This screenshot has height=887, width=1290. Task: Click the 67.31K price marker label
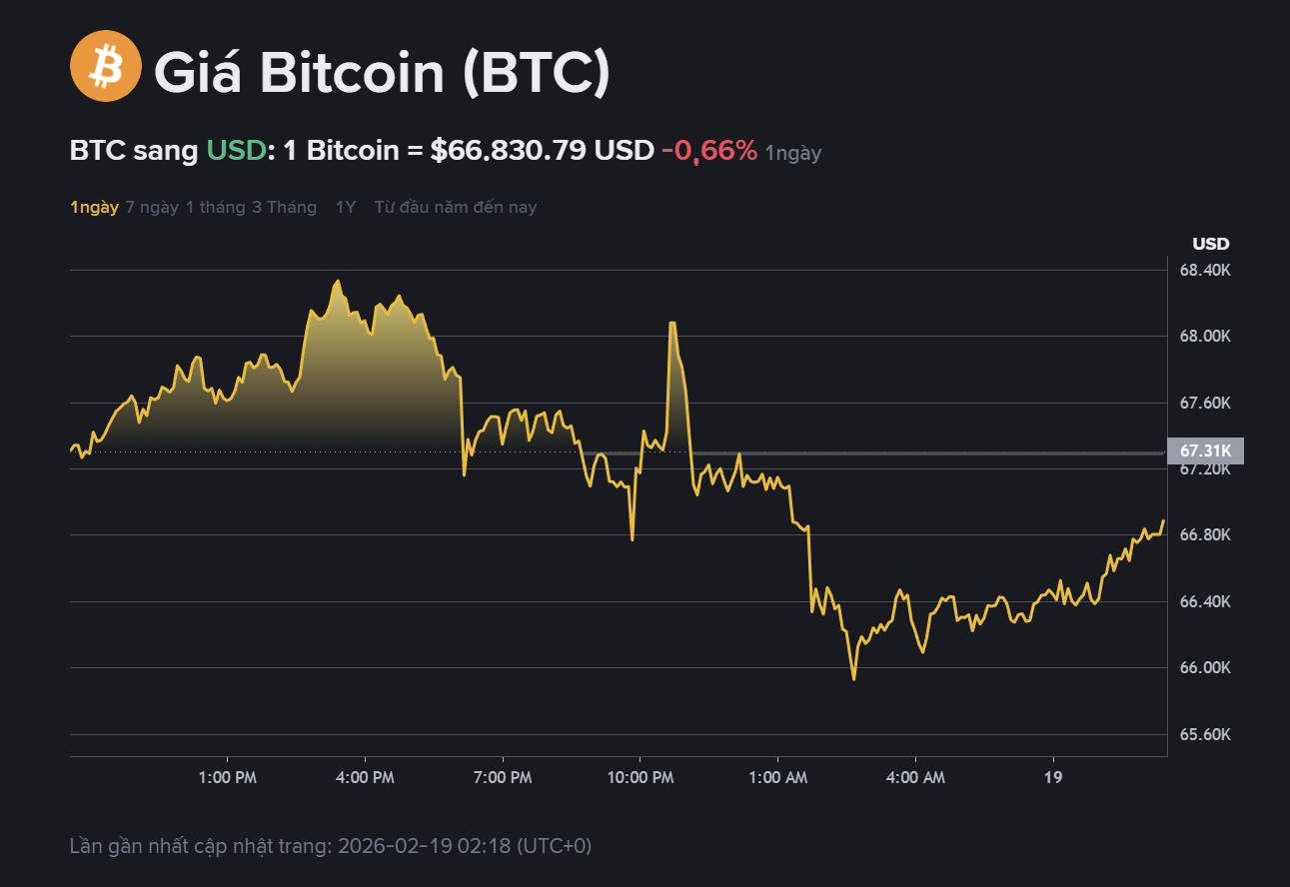(1205, 450)
